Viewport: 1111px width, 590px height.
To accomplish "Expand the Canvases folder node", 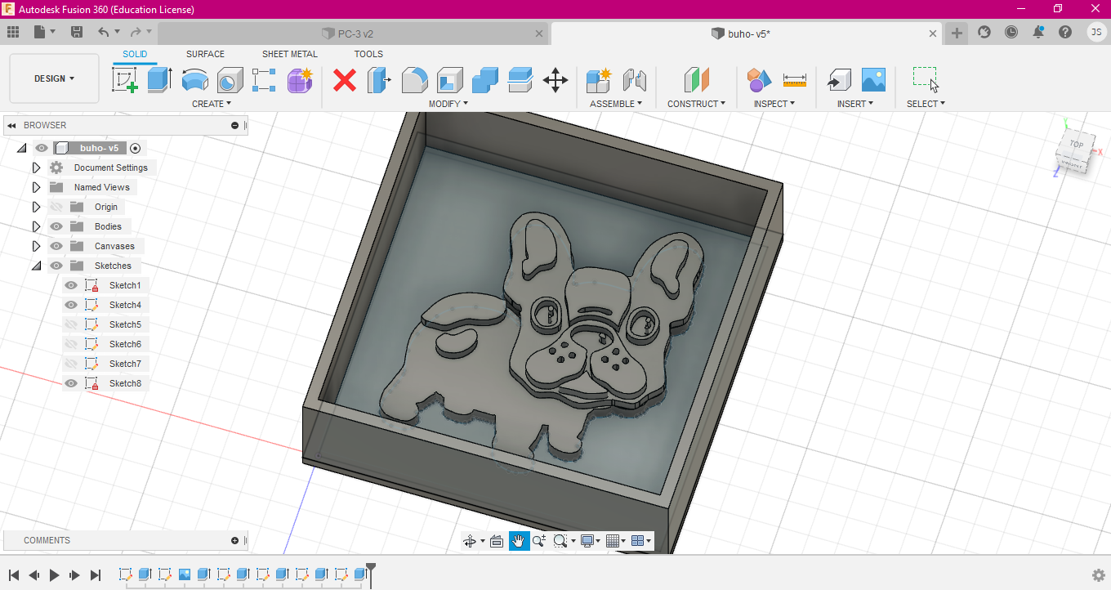I will click(x=36, y=246).
